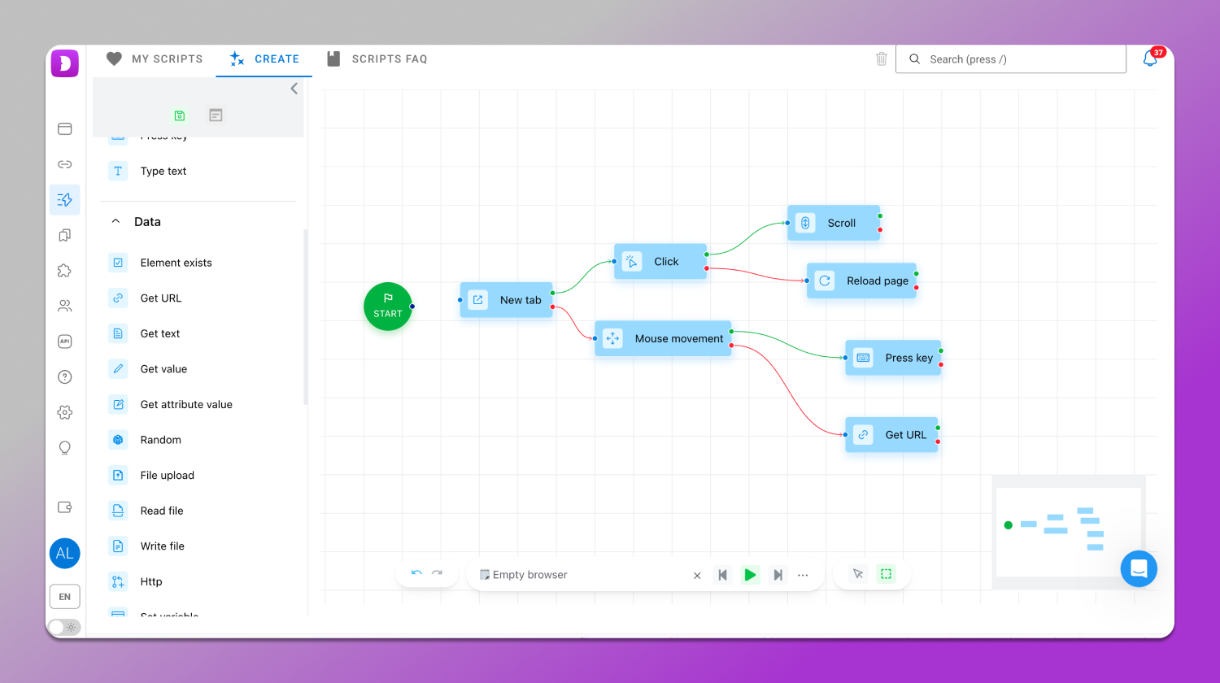Click the EN language button
The image size is (1220, 683).
point(65,596)
